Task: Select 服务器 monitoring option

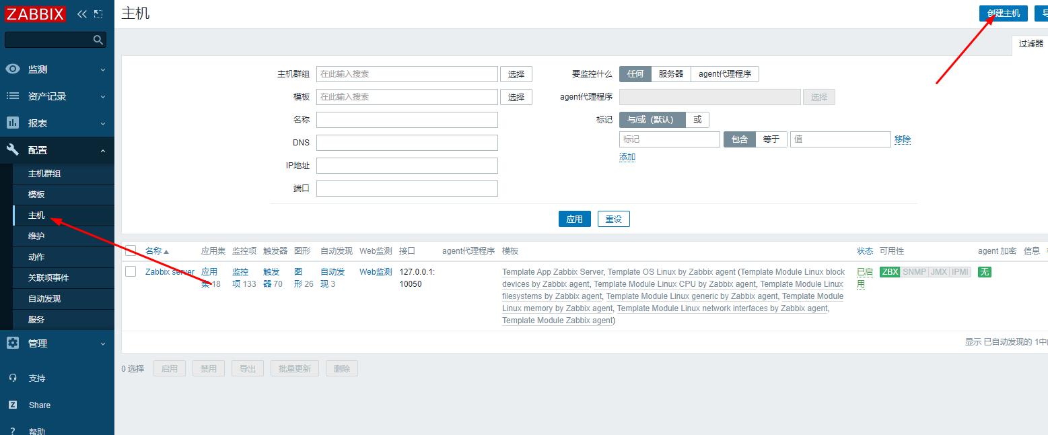Action: pyautogui.click(x=671, y=74)
